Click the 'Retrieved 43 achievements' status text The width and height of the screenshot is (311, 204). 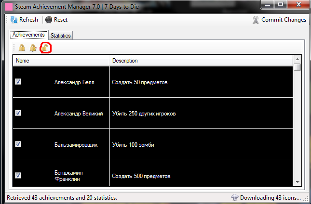point(62,198)
